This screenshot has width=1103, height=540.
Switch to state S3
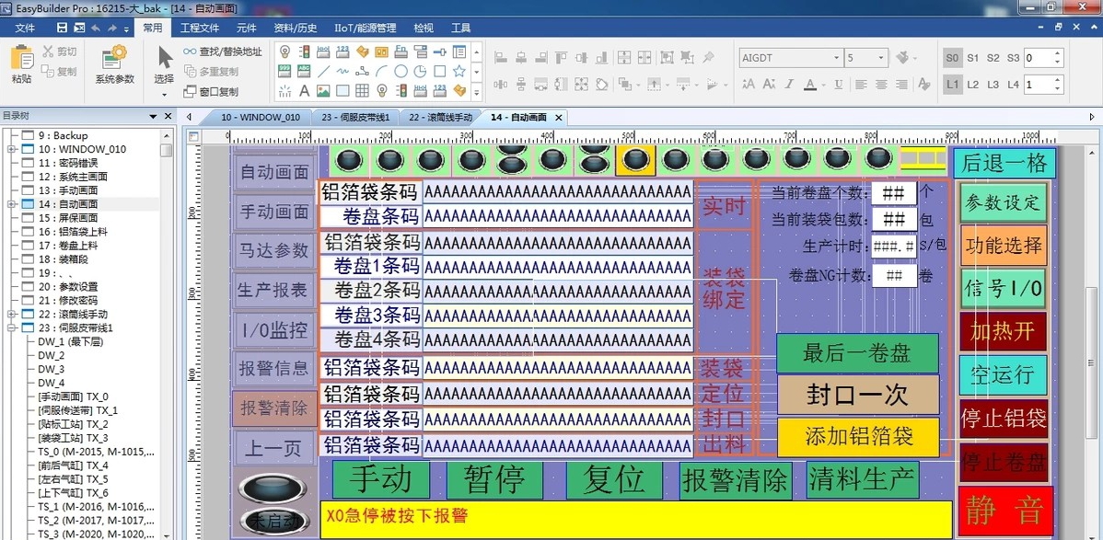1013,58
